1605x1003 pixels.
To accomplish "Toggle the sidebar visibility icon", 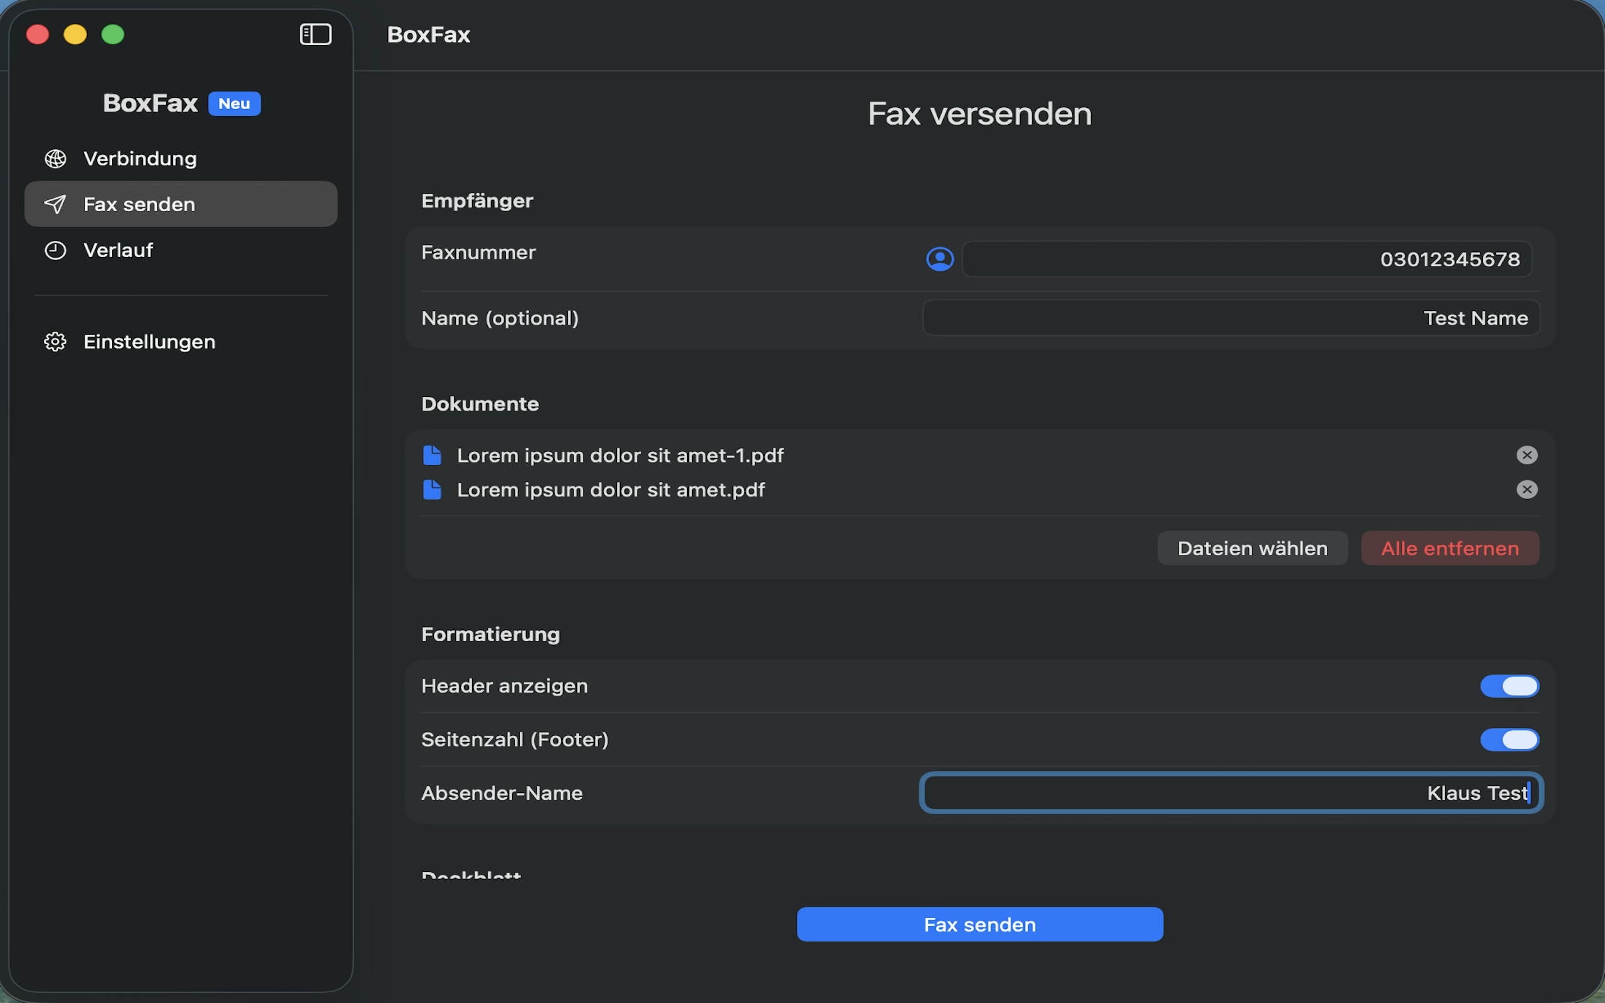I will pyautogui.click(x=316, y=34).
